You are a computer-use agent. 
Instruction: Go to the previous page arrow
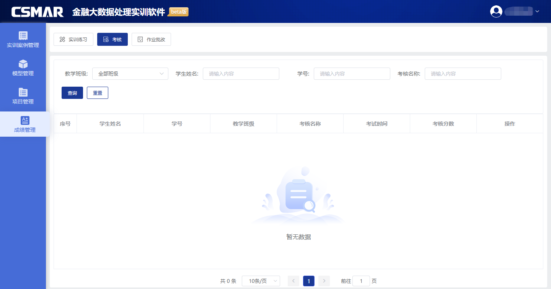[x=293, y=281]
